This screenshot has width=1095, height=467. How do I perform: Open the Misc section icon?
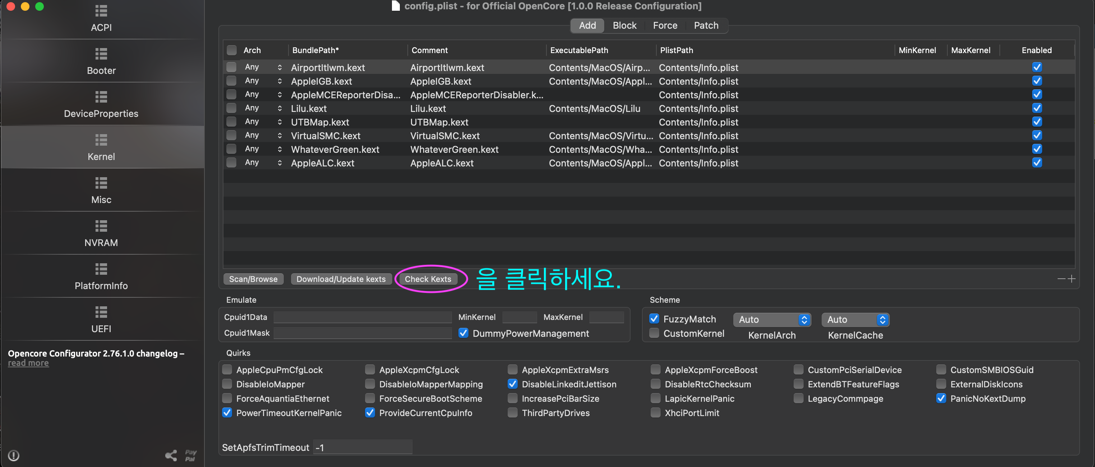click(x=101, y=183)
